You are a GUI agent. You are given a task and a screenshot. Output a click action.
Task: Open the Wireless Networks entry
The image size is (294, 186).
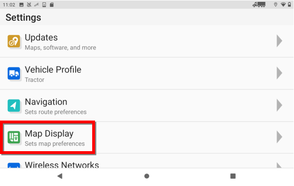pos(147,161)
